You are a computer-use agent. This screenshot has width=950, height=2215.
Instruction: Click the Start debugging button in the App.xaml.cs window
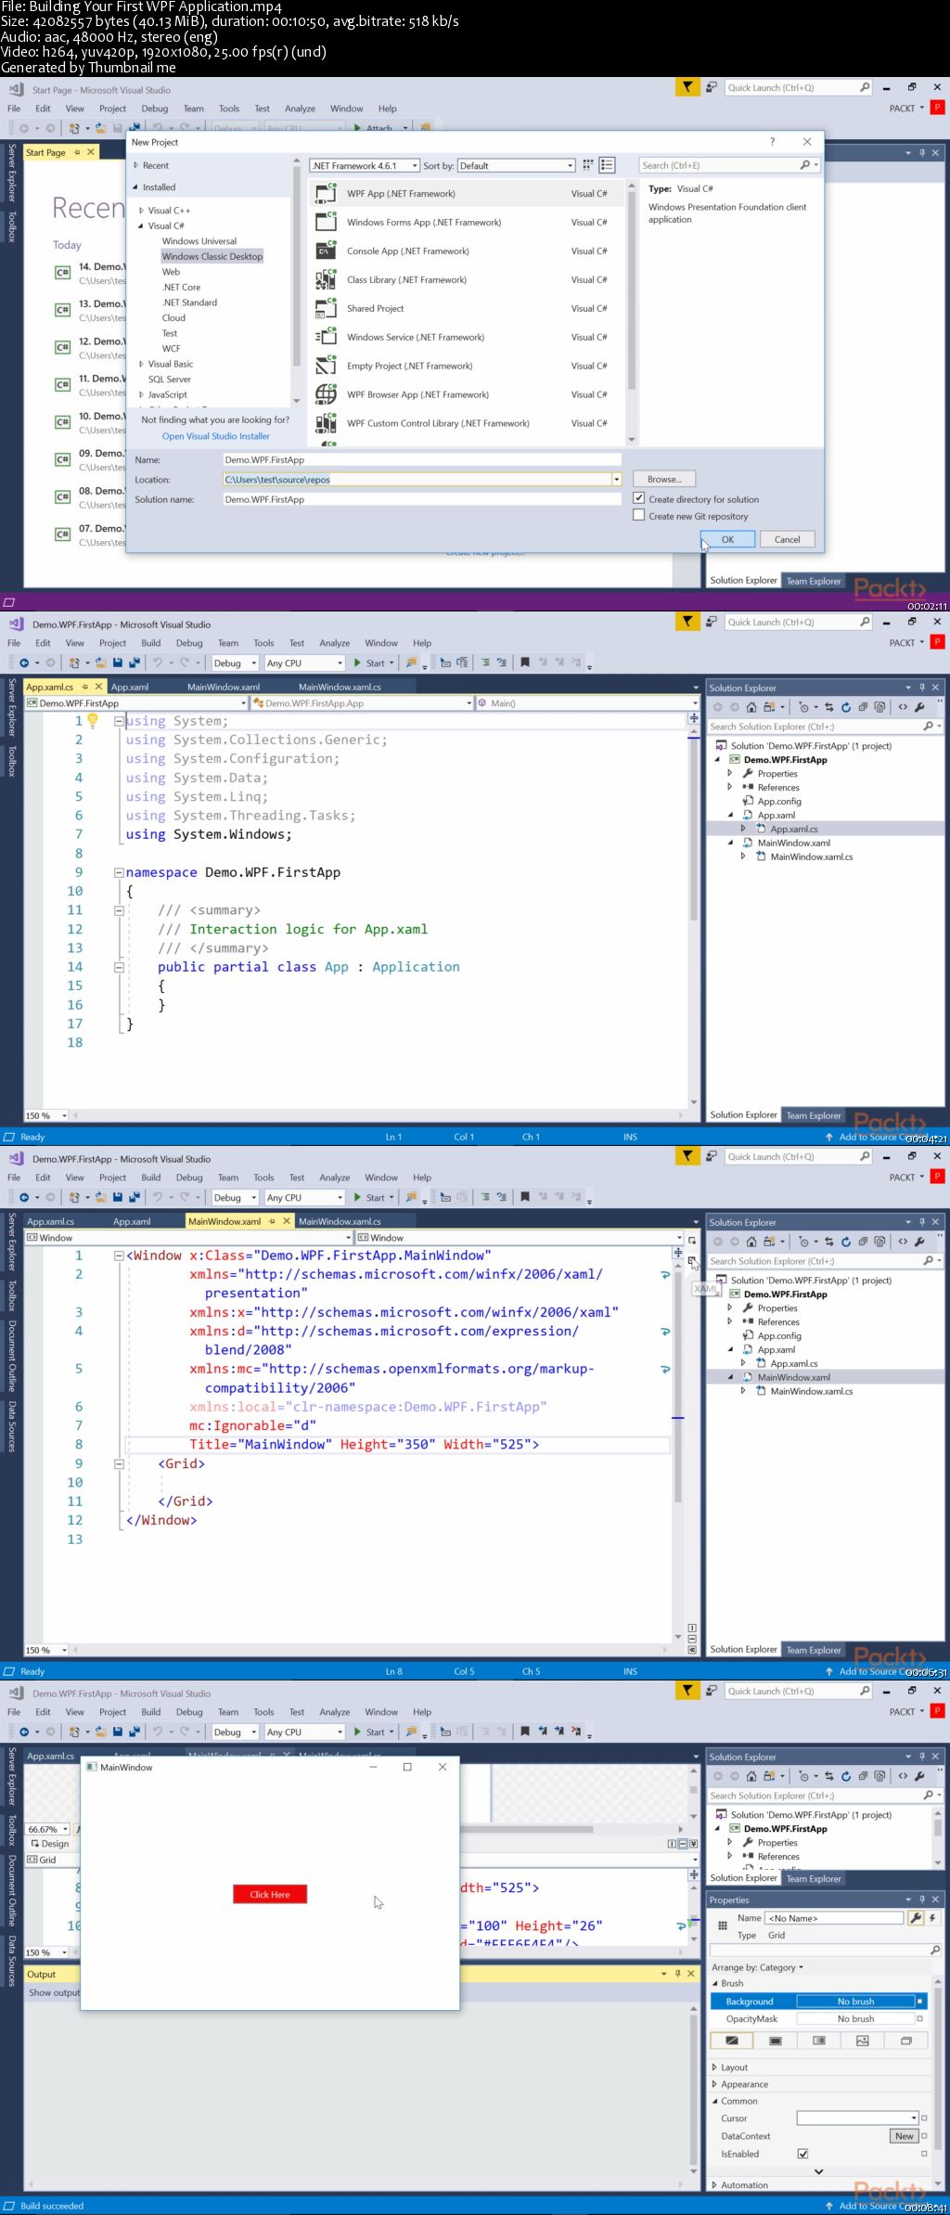click(369, 663)
